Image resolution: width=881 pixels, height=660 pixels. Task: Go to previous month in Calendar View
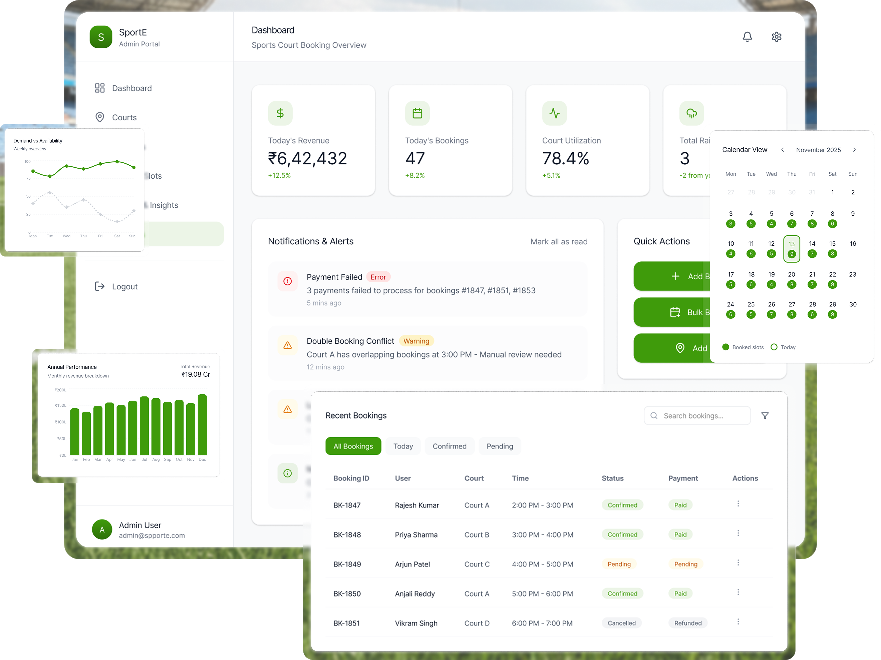[x=783, y=150]
